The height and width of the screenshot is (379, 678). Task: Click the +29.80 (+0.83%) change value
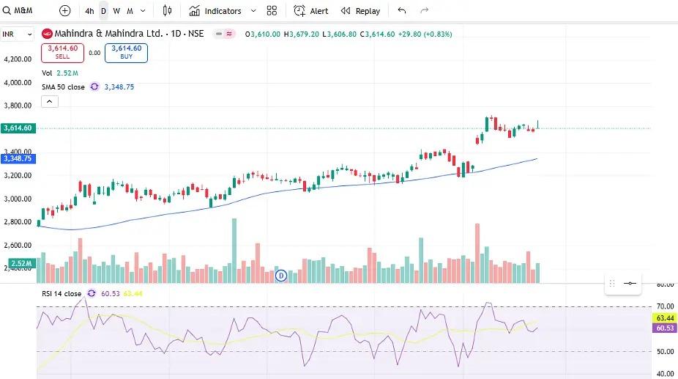425,34
